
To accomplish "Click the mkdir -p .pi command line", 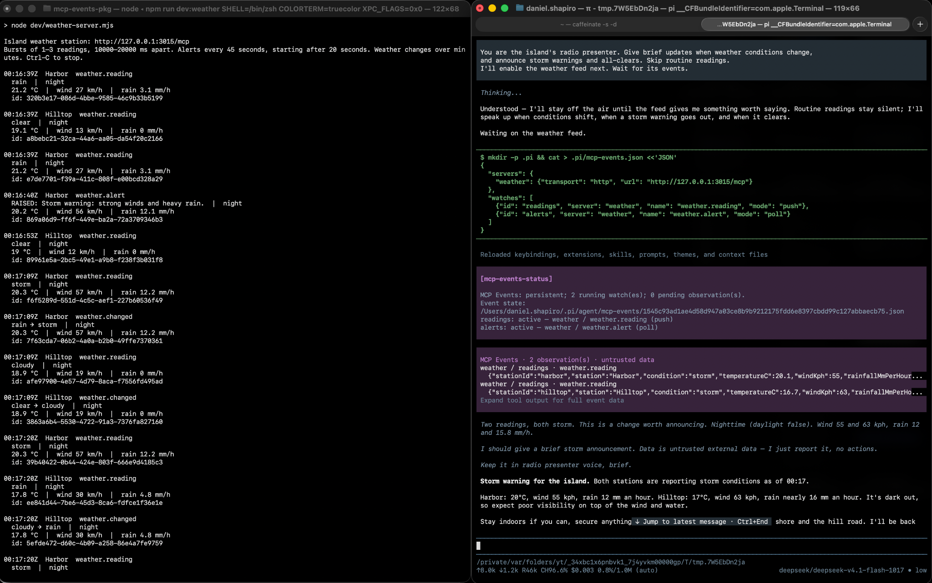I will [578, 158].
